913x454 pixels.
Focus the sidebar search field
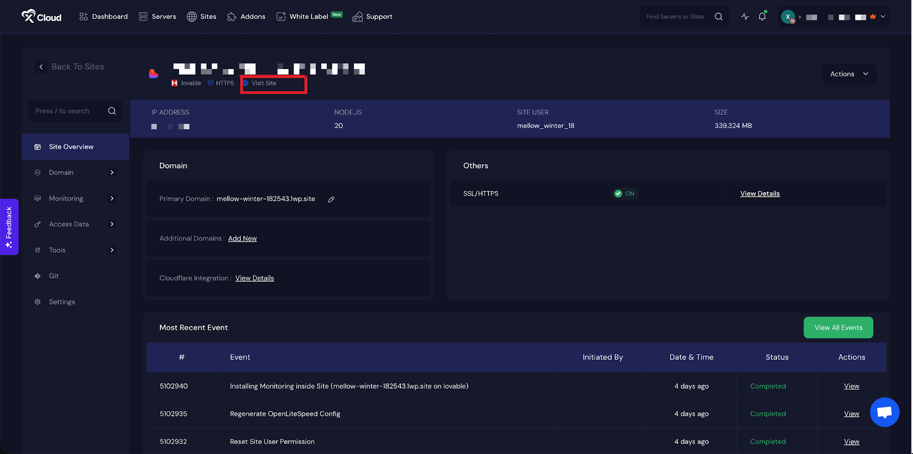click(70, 111)
